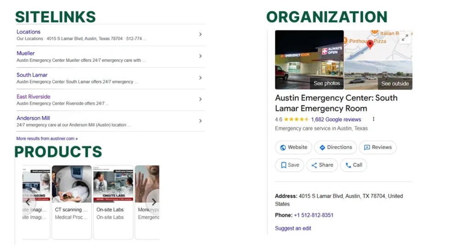Click the CT scanning product title

click(x=71, y=209)
